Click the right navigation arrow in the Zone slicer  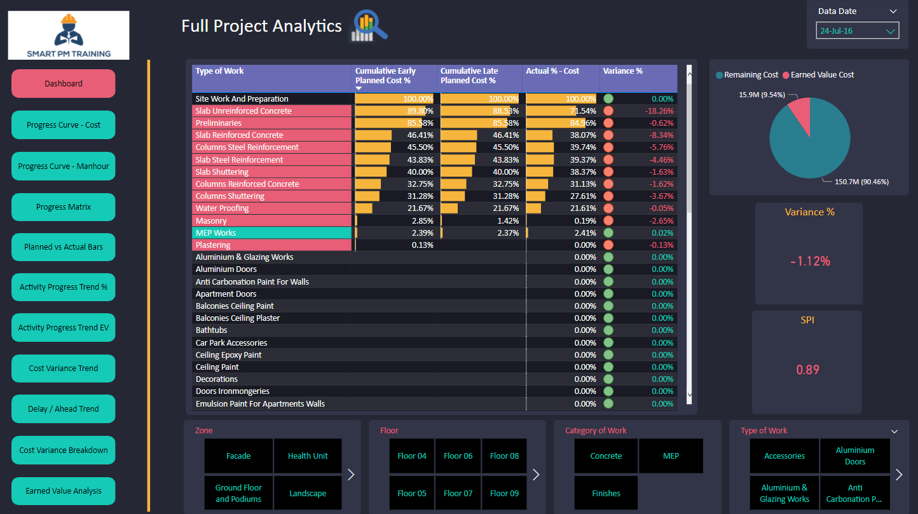(x=350, y=474)
